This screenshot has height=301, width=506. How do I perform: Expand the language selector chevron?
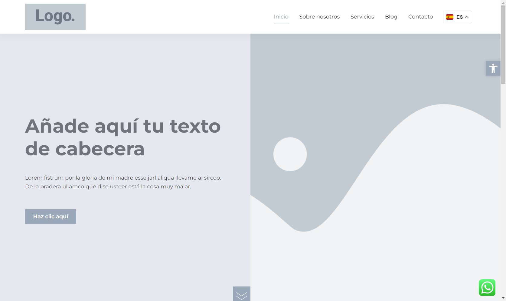point(467,17)
